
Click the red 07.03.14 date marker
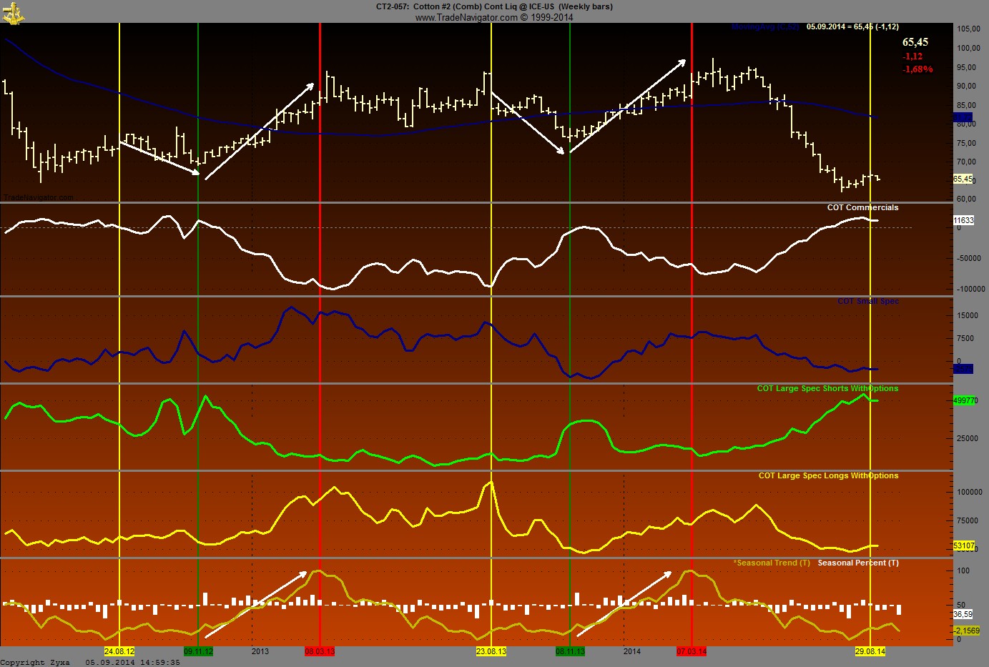pos(692,651)
